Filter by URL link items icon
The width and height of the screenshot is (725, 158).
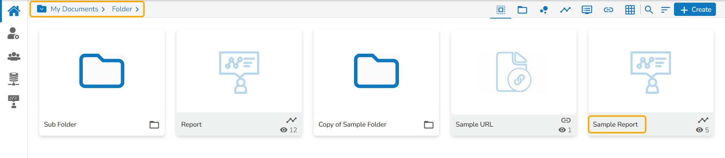pos(608,10)
